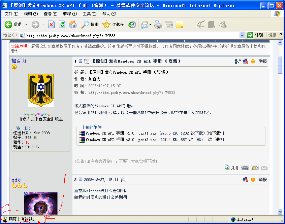Click the ignore user icon in post 2
This screenshot has width=285, height=224.
click(246, 180)
